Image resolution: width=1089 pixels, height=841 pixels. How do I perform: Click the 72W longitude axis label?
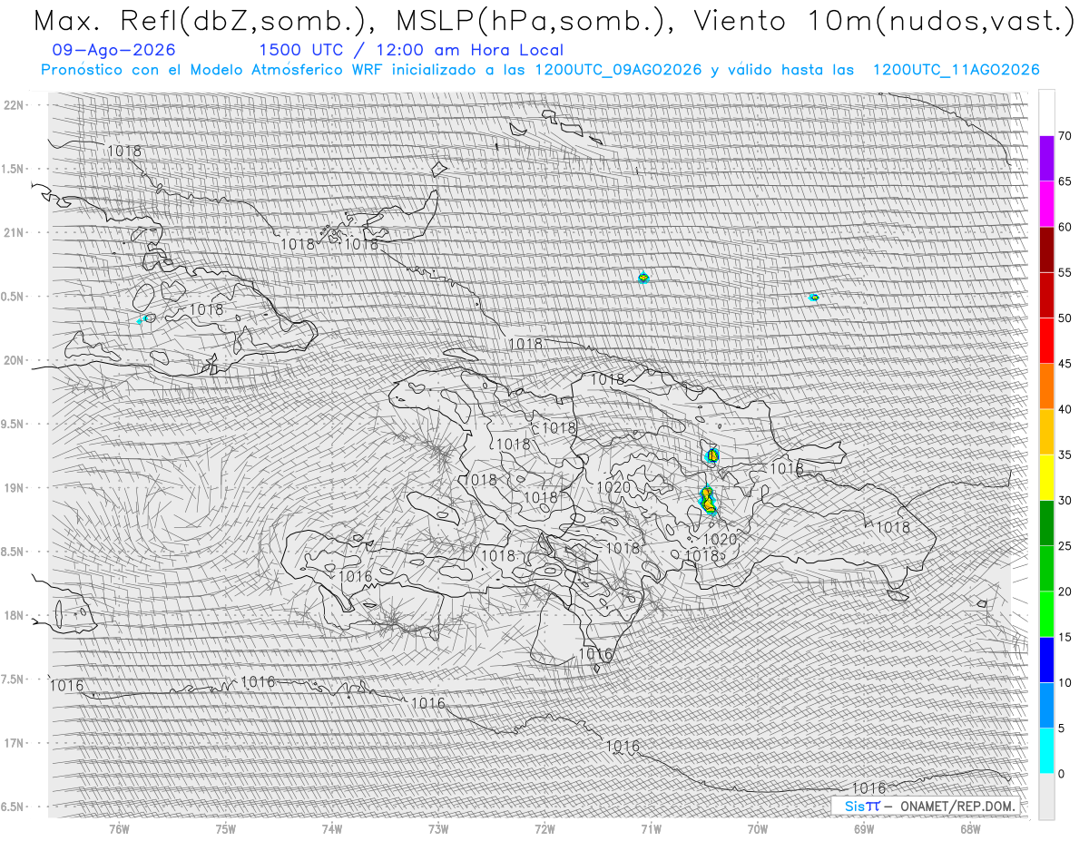544,829
